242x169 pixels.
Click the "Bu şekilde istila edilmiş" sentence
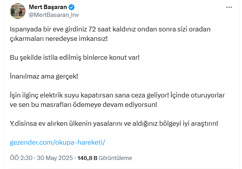pyautogui.click(x=74, y=57)
